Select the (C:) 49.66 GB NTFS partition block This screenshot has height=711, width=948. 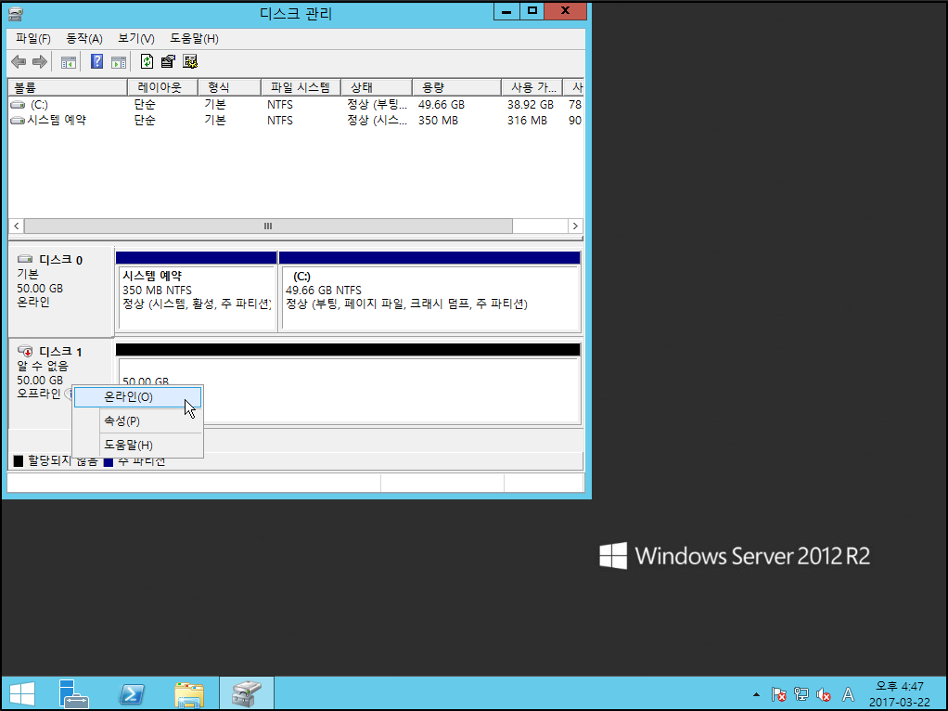[x=430, y=298]
